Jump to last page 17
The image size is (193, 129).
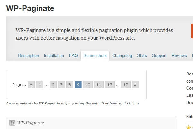[x=126, y=85]
